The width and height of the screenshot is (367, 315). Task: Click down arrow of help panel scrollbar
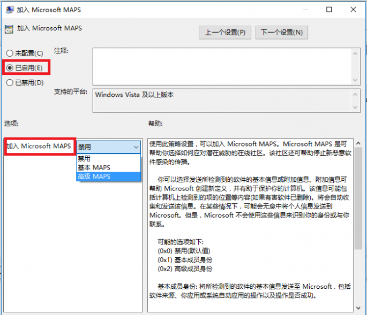pyautogui.click(x=358, y=308)
